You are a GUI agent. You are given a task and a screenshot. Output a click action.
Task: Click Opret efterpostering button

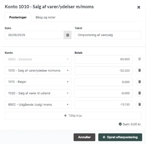pyautogui.click(x=120, y=137)
